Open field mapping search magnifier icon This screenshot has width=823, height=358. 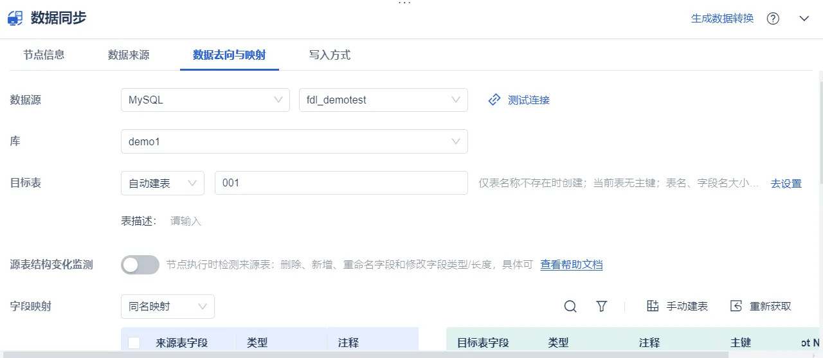570,307
